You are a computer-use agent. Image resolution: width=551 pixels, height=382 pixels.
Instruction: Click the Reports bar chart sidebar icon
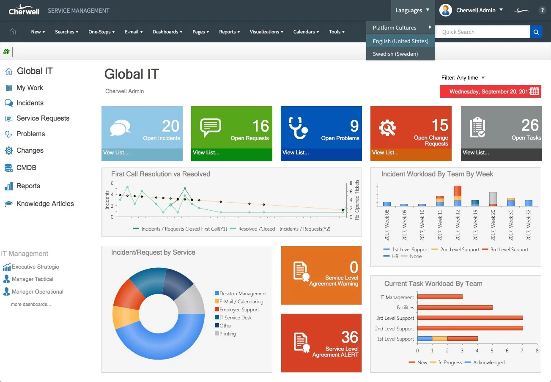point(8,186)
